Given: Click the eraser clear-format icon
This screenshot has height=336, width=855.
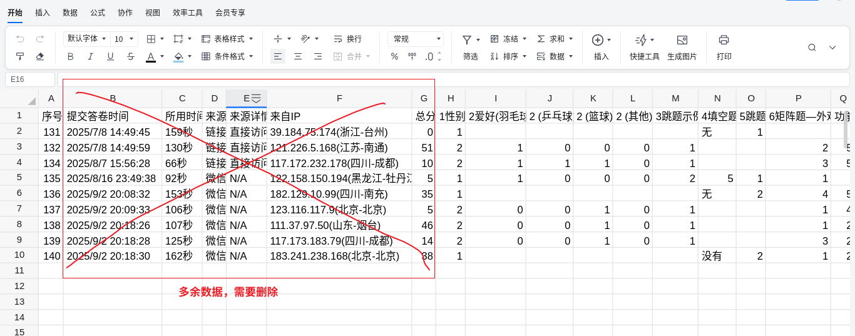Looking at the screenshot, I should [x=40, y=56].
